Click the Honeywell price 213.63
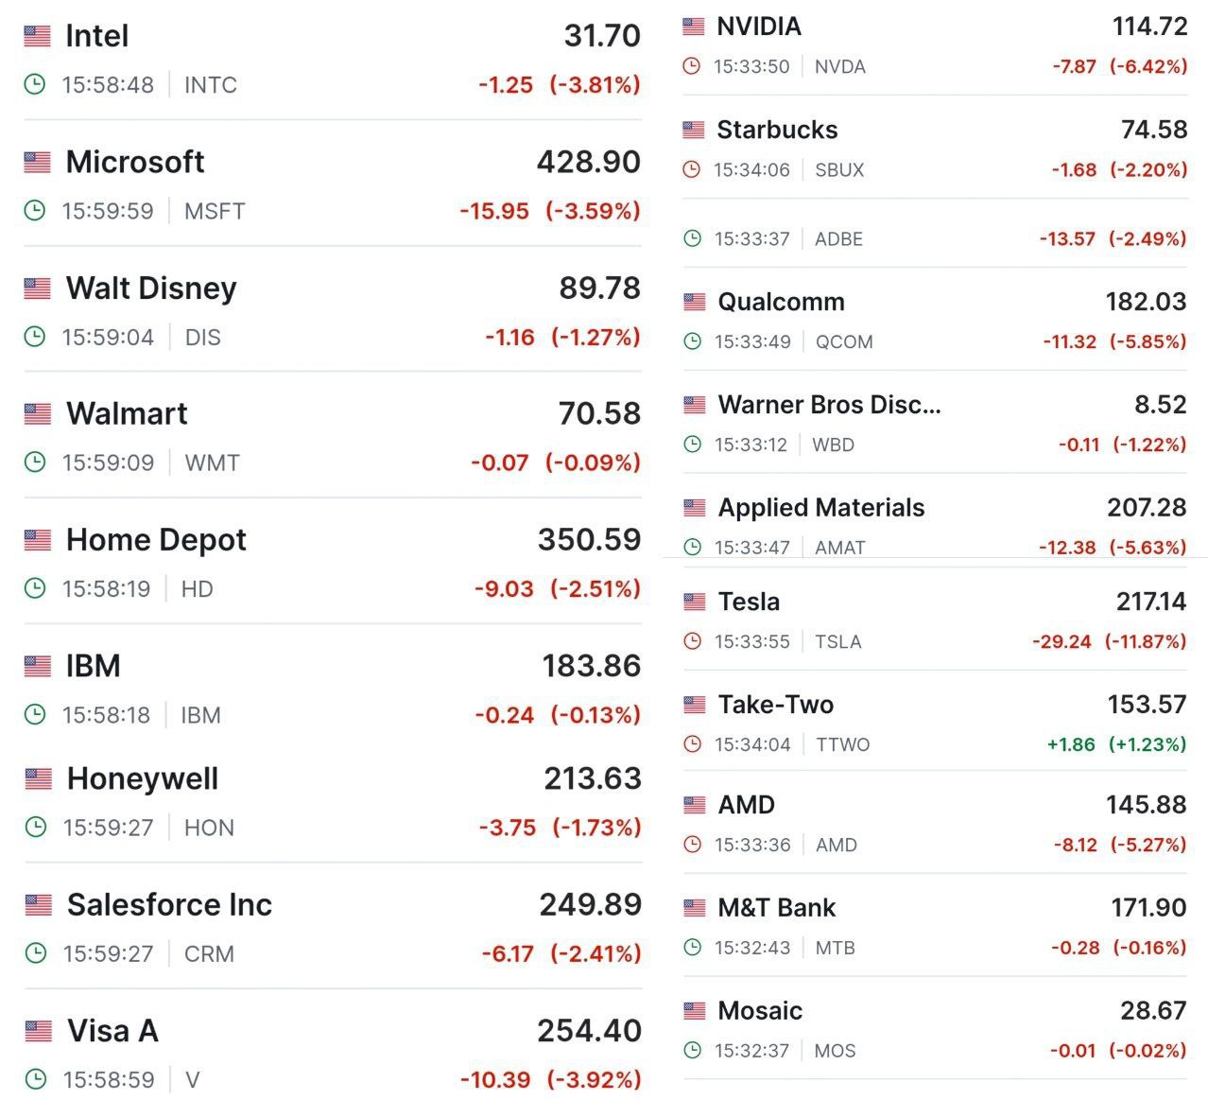Screen dimensions: 1208x1100 point(592,778)
